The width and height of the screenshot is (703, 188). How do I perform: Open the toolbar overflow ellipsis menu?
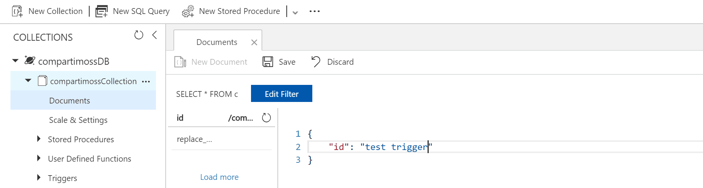[x=314, y=11]
